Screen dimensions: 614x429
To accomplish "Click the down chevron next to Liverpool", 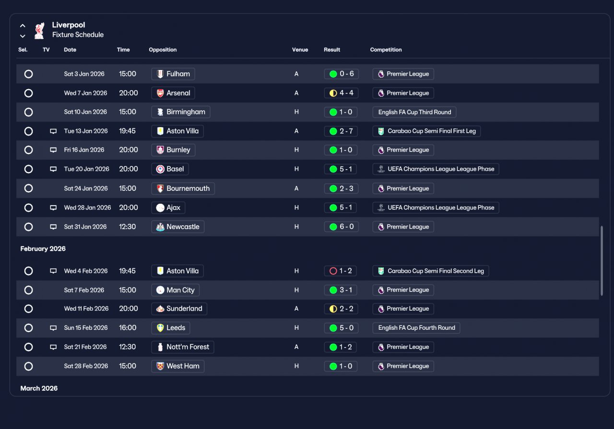I will tap(23, 36).
